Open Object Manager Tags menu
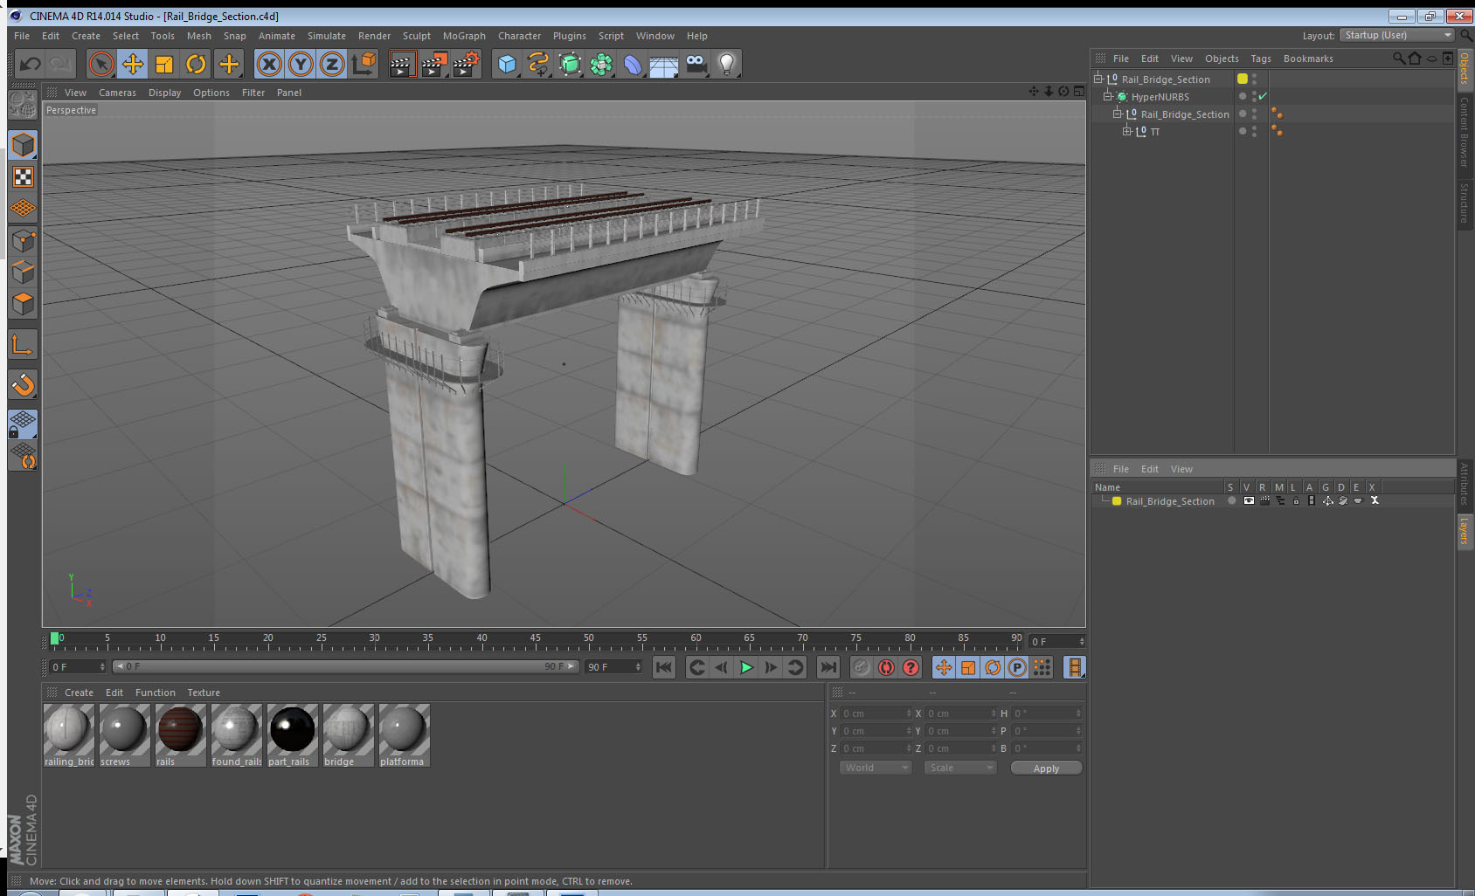 (x=1260, y=59)
